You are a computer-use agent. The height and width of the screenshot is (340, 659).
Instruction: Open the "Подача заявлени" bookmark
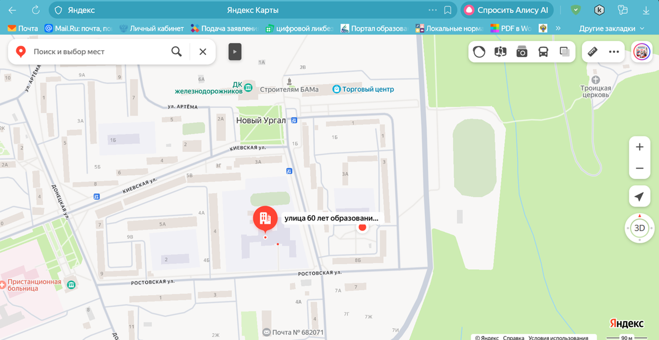point(225,28)
